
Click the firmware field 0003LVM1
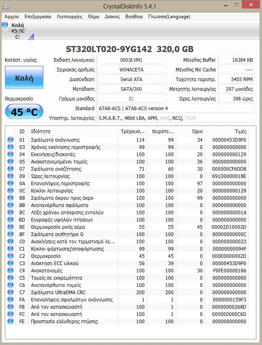click(x=131, y=60)
